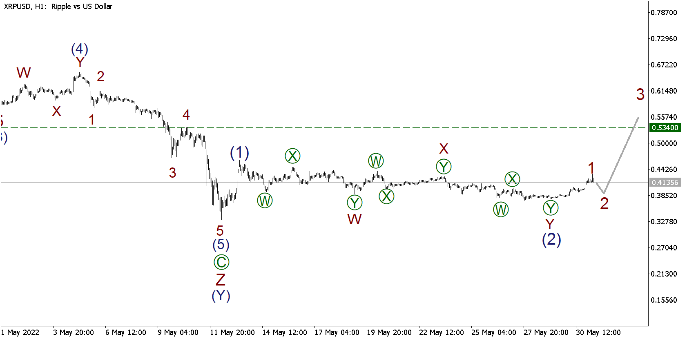Select the green dashed horizontal level line
This screenshot has width=687, height=339.
point(325,128)
